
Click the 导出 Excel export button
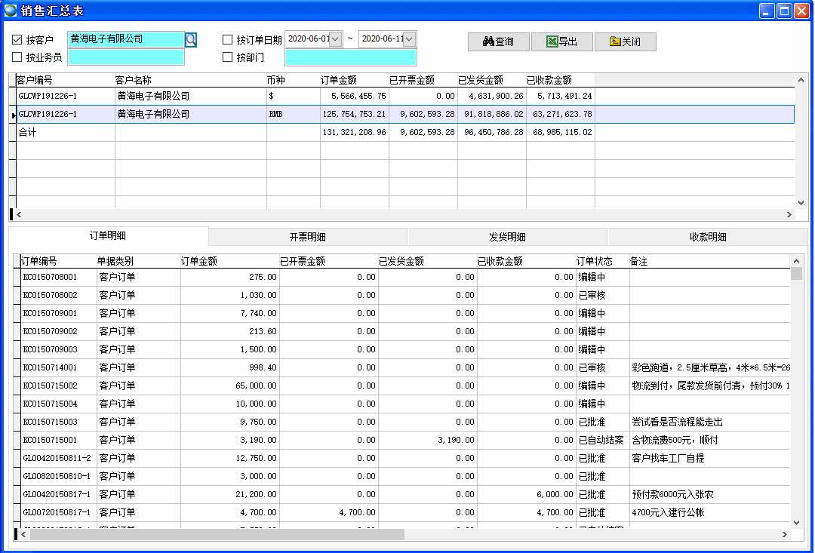[x=561, y=42]
